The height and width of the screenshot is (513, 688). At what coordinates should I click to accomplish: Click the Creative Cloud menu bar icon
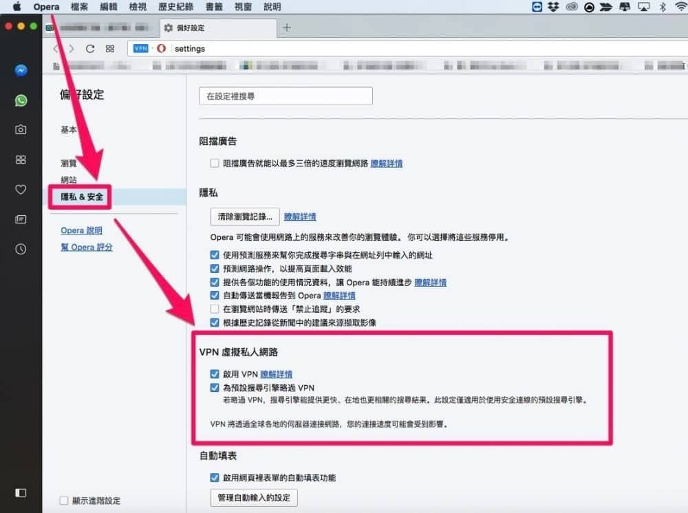571,7
